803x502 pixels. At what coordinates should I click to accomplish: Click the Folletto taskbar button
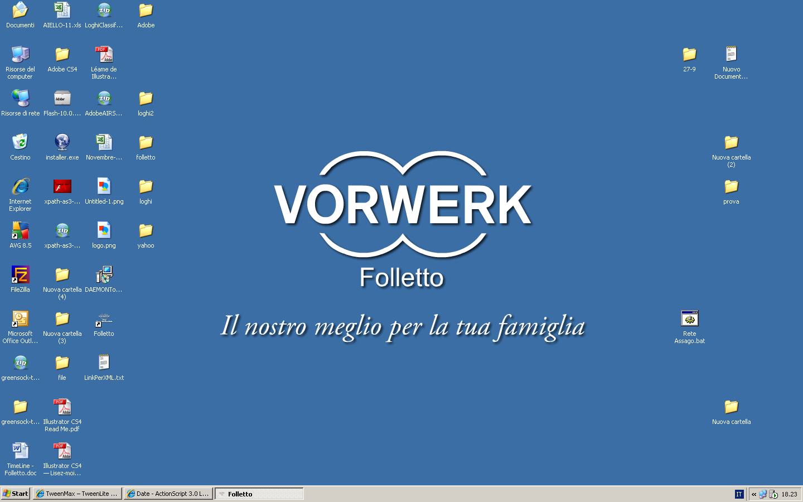[x=259, y=494]
